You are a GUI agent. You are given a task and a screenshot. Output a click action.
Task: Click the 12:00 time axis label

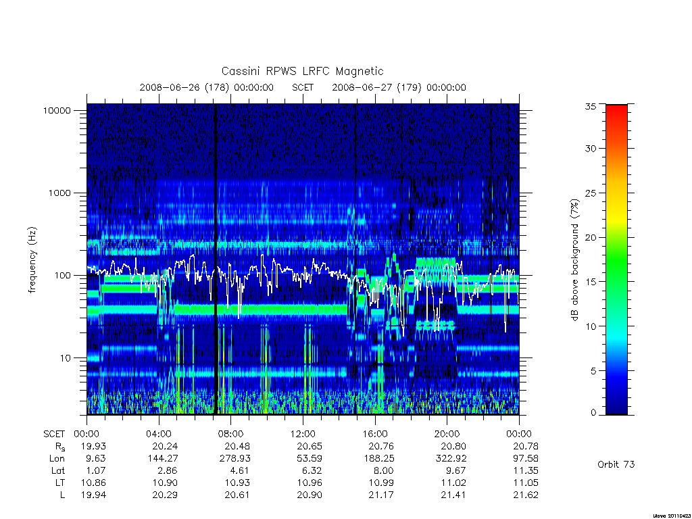303,434
